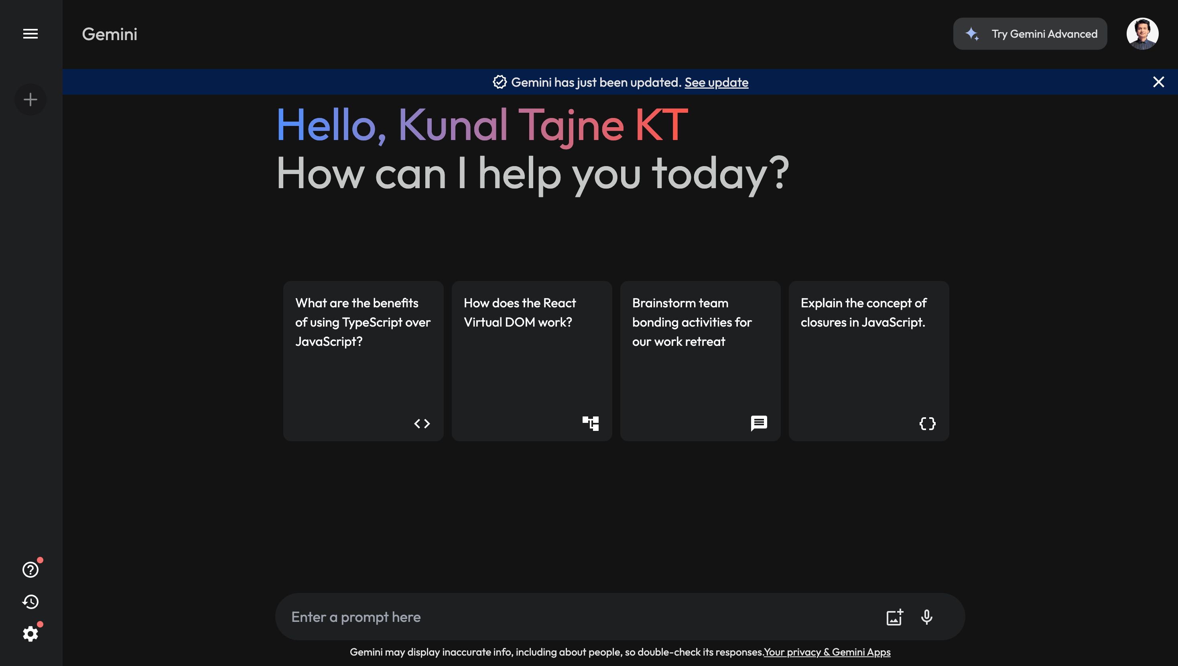Image resolution: width=1178 pixels, height=666 pixels.
Task: Click the Gemini has just been updated text
Action: point(596,82)
